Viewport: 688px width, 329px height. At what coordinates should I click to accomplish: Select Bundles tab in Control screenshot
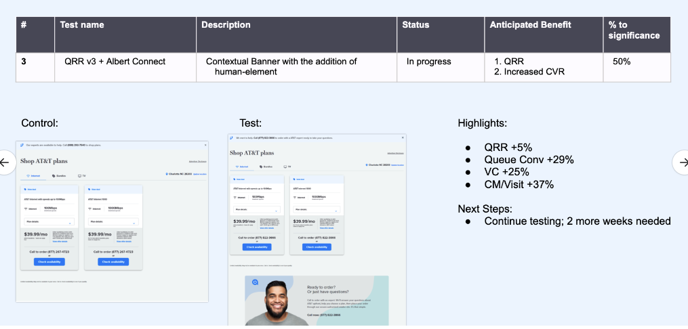[x=59, y=176]
